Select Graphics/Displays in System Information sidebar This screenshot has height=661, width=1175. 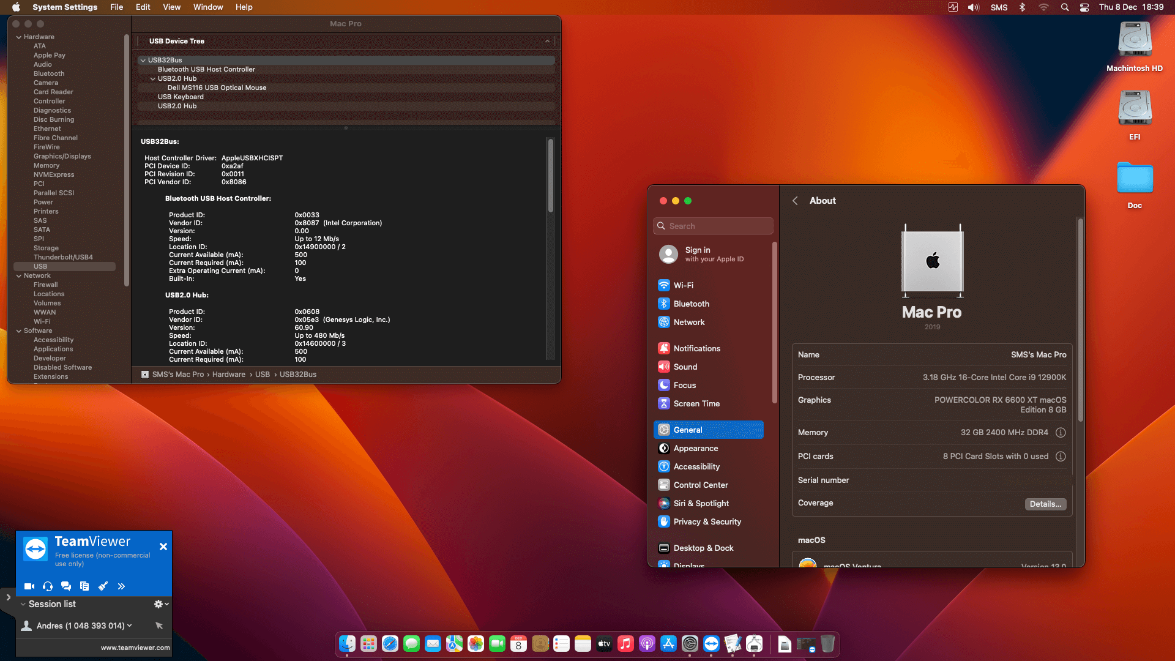coord(62,157)
